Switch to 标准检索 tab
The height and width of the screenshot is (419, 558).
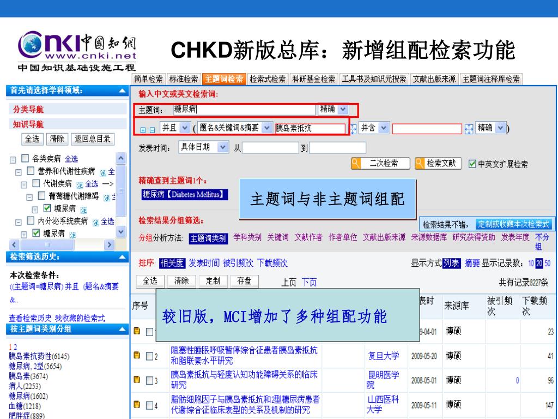pos(184,79)
